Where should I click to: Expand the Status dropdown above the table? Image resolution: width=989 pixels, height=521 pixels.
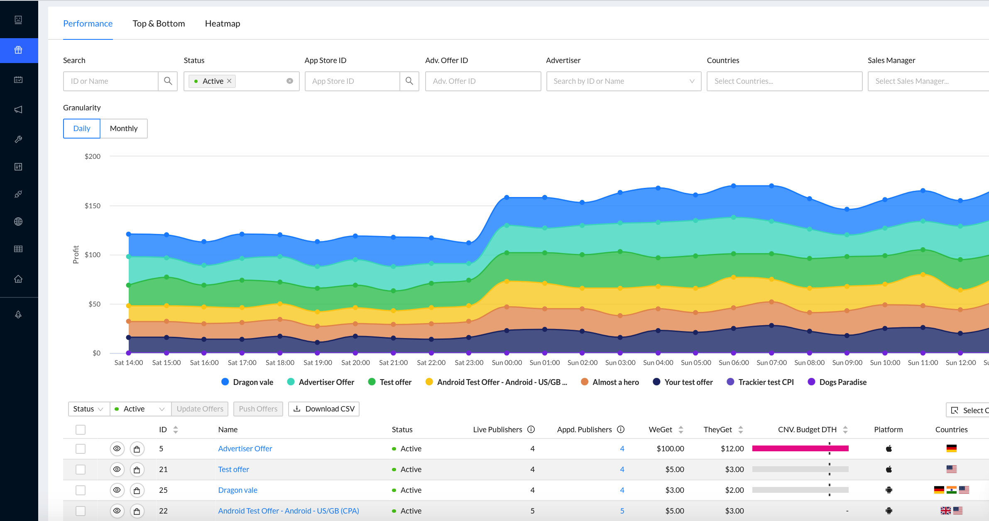[x=88, y=409]
